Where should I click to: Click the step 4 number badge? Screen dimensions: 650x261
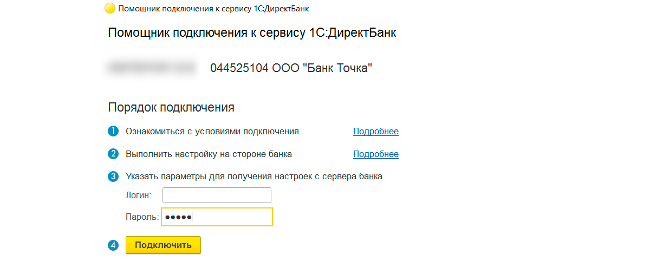[113, 245]
